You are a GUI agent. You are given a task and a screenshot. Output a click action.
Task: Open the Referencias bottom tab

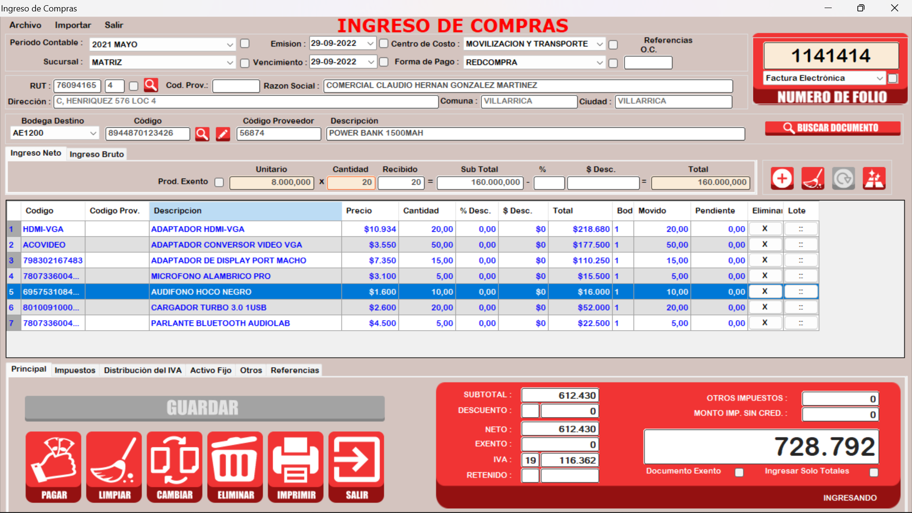(294, 370)
